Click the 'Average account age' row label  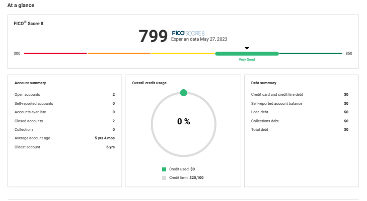(32, 138)
